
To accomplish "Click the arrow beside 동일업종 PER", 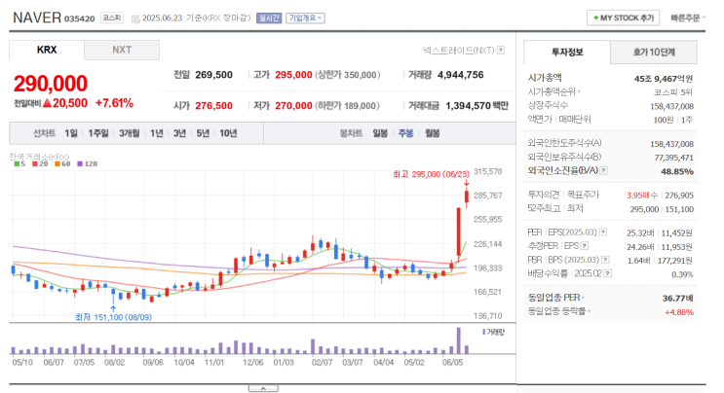I will point(583,298).
